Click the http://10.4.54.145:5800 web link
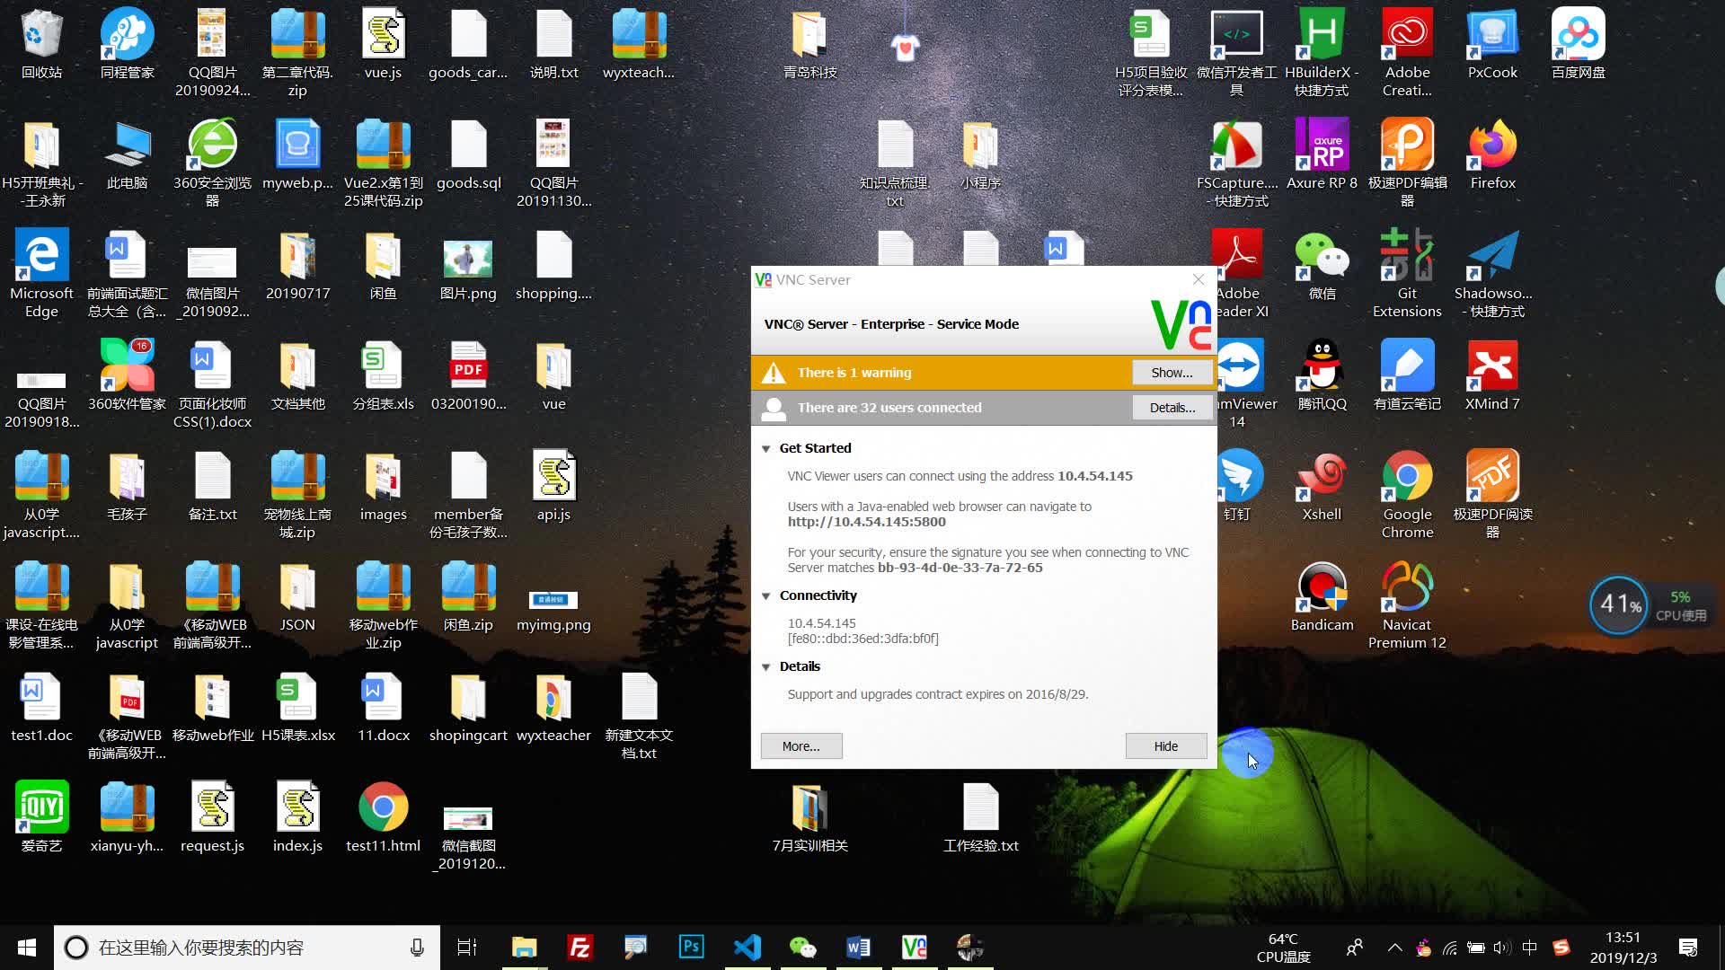This screenshot has width=1725, height=970. 866,521
